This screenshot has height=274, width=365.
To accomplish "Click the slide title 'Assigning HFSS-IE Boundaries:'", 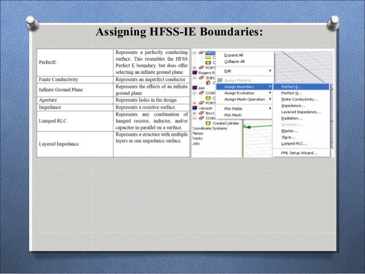I will point(179,31).
